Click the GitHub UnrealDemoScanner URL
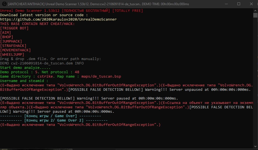Image resolution: width=258 pixels, height=150 pixels. [x=58, y=19]
